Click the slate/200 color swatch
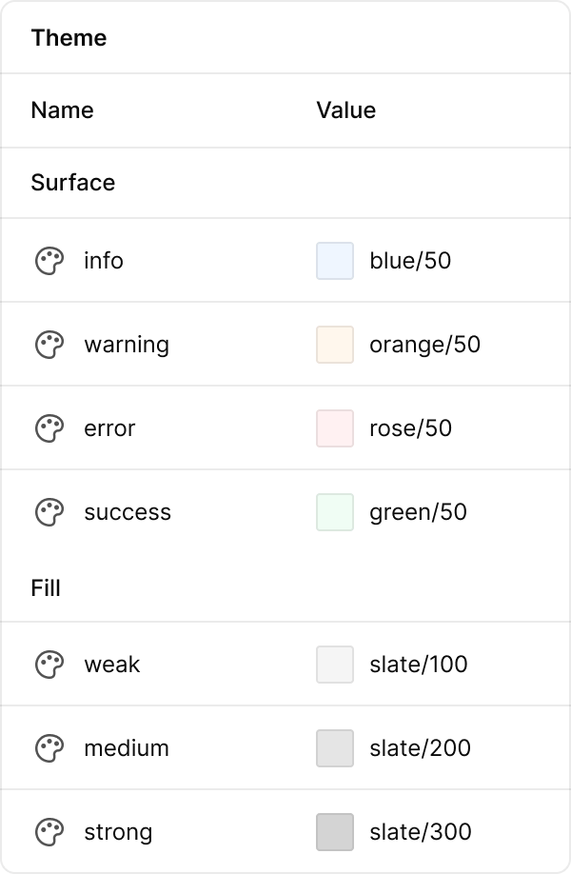 (335, 748)
